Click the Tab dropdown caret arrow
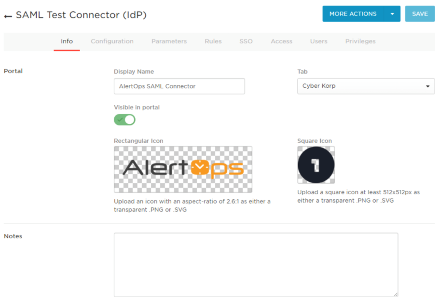 [427, 86]
